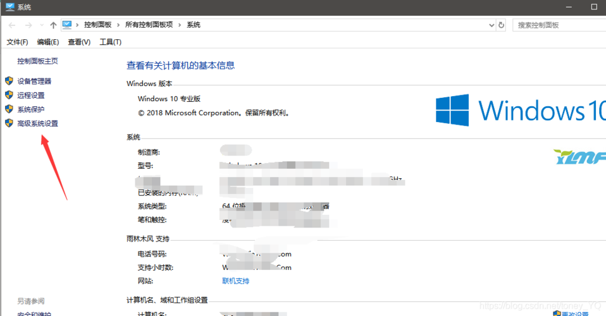Click the 计算机名、域和工作组设置 heading
Screen dimensions: 606x316
[167, 300]
